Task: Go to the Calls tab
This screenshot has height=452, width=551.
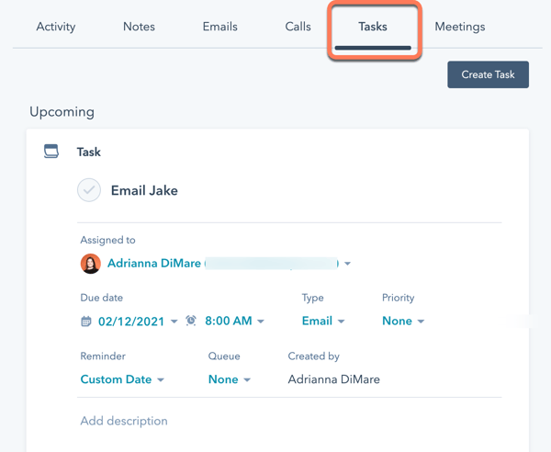Action: pos(298,27)
